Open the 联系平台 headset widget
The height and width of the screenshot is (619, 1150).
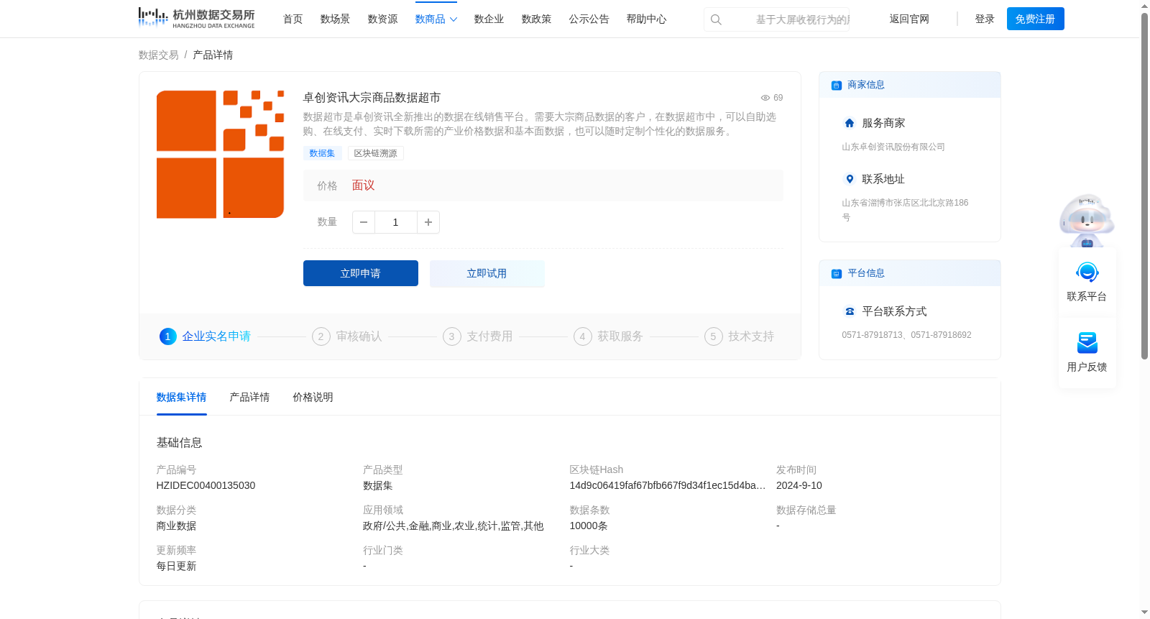point(1087,282)
